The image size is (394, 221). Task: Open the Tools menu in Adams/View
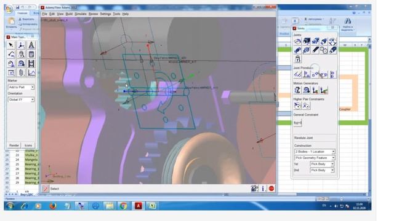click(x=116, y=14)
